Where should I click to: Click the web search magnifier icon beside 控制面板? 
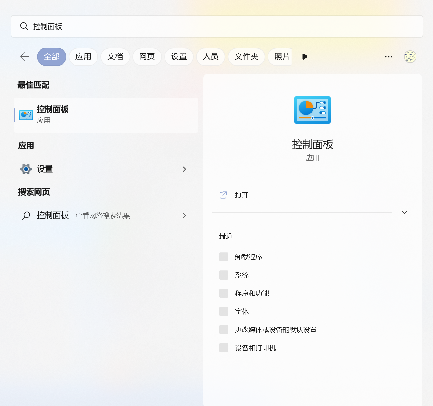point(26,215)
